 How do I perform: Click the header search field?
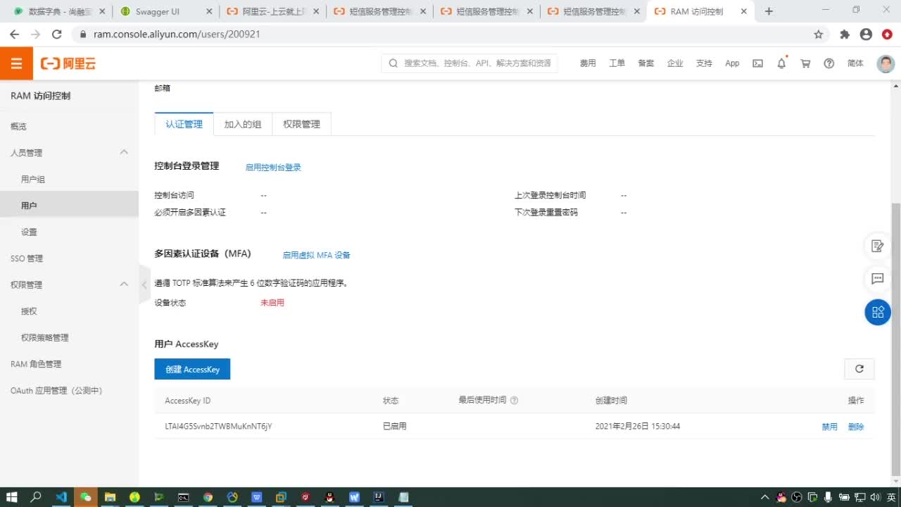[470, 63]
